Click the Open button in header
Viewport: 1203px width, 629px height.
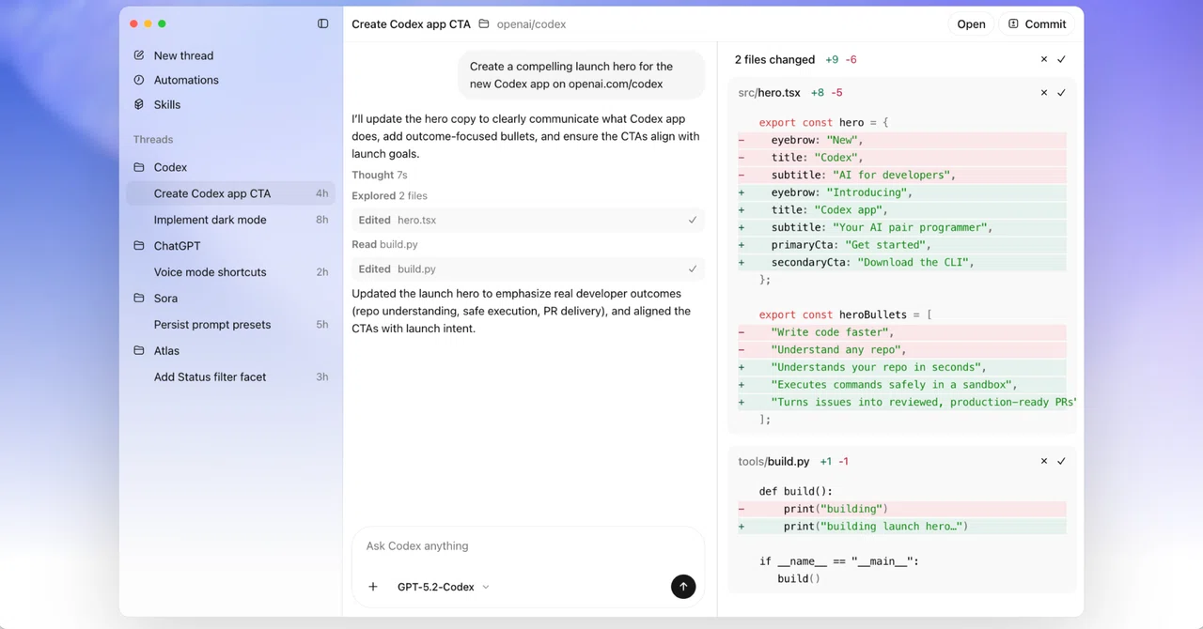click(971, 23)
